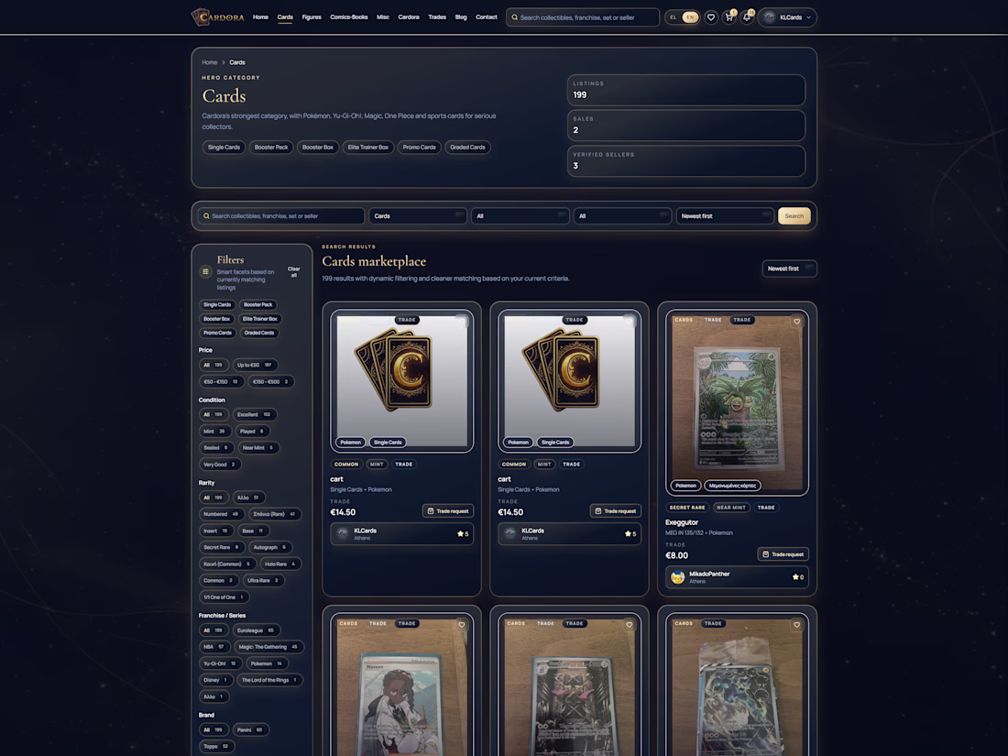The image size is (1008, 756).
Task: Click the star rating beside MikadoPanther
Action: click(x=798, y=577)
